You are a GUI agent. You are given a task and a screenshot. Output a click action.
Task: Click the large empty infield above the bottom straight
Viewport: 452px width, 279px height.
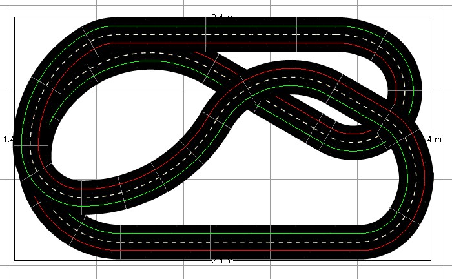(x=291, y=187)
